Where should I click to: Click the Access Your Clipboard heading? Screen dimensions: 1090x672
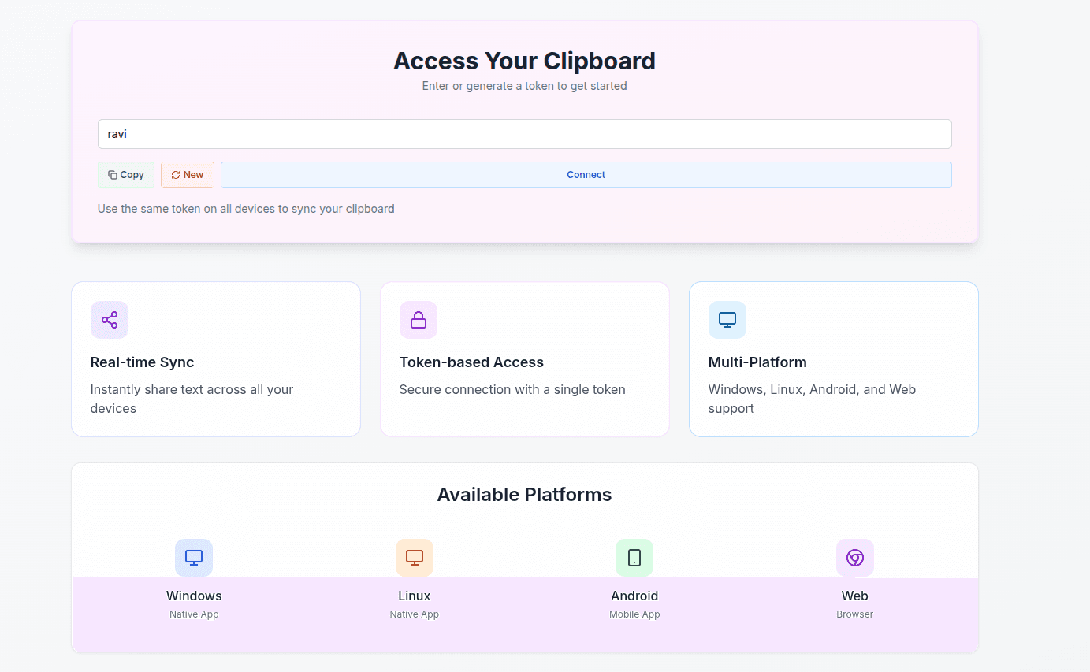pos(524,61)
